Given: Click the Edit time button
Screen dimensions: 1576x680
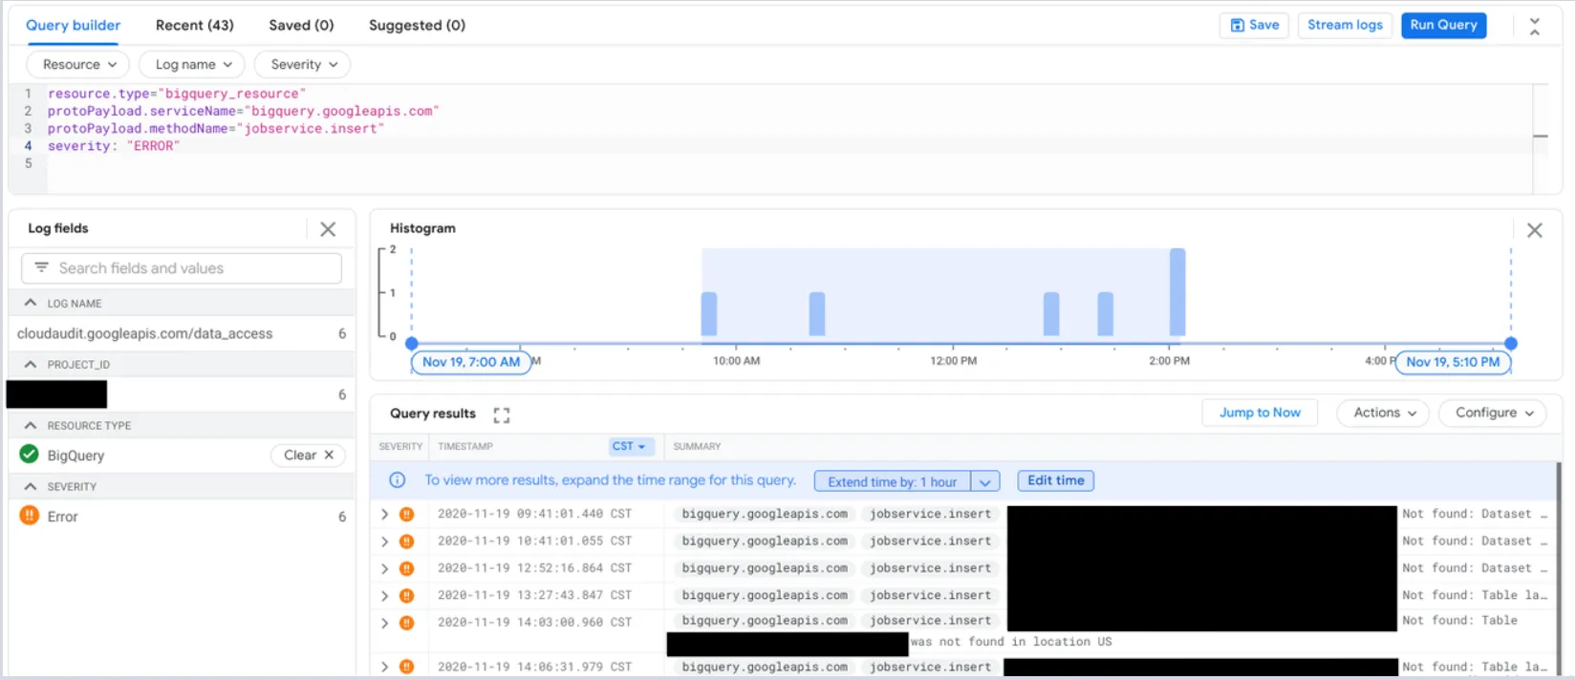Looking at the screenshot, I should click(1055, 480).
